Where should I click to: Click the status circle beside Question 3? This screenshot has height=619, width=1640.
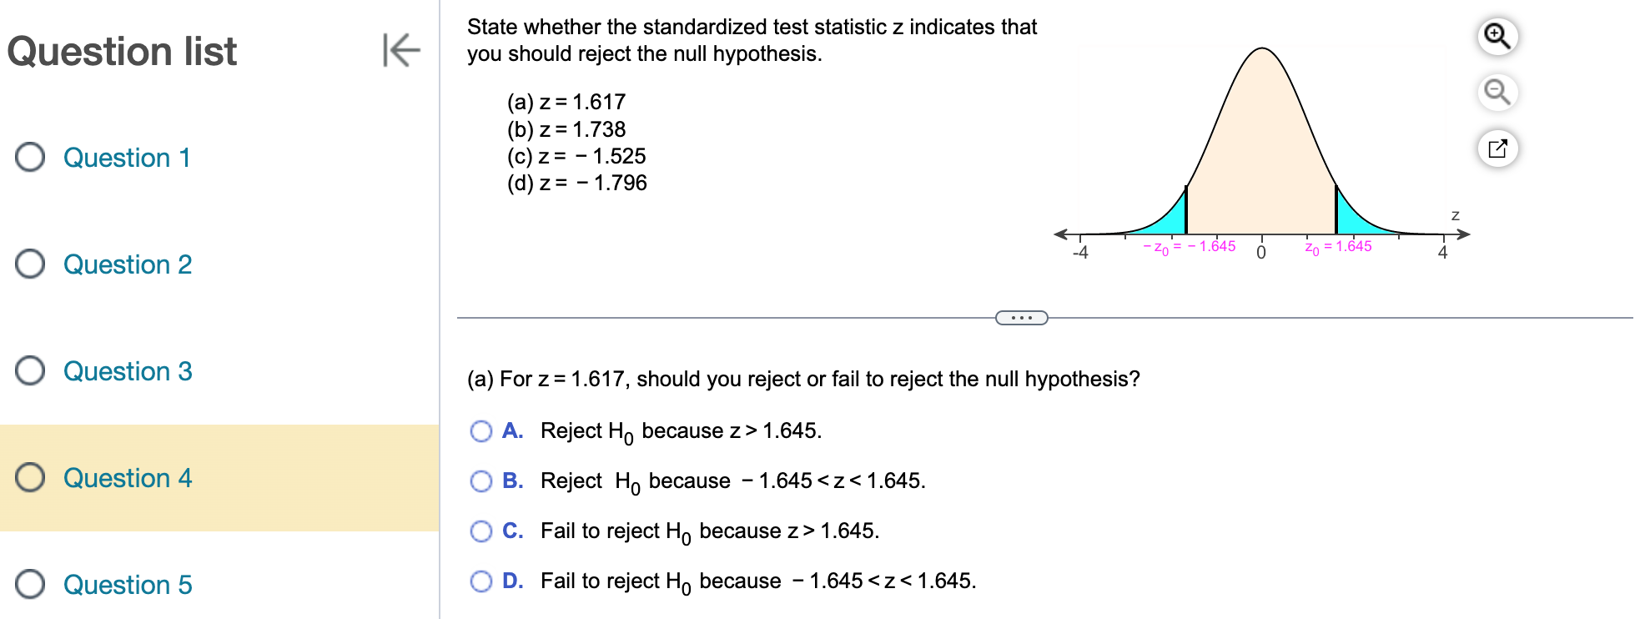(x=30, y=372)
